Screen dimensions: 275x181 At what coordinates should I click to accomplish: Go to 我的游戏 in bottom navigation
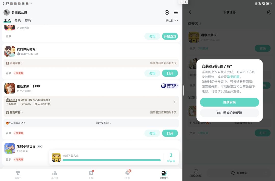coord(164,175)
